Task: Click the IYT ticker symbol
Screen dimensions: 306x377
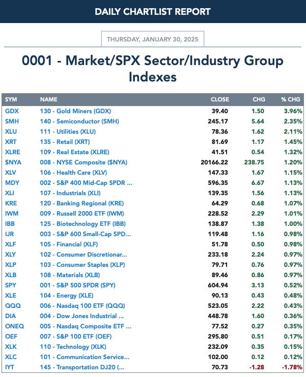Action: click(x=10, y=367)
